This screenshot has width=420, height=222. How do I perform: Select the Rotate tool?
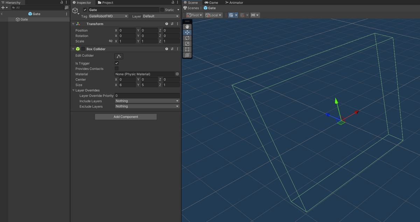point(187,38)
